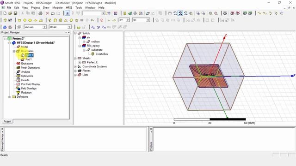Click the Pan hand view tool

(x=170, y=13)
